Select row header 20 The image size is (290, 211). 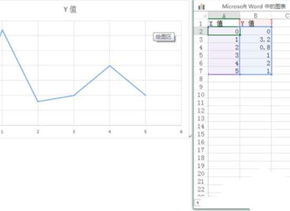(201, 174)
